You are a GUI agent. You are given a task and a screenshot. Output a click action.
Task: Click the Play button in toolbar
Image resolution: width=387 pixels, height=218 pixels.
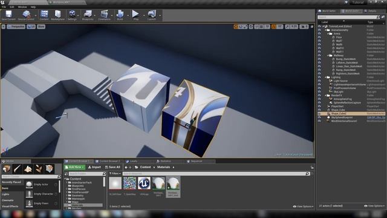pos(135,15)
